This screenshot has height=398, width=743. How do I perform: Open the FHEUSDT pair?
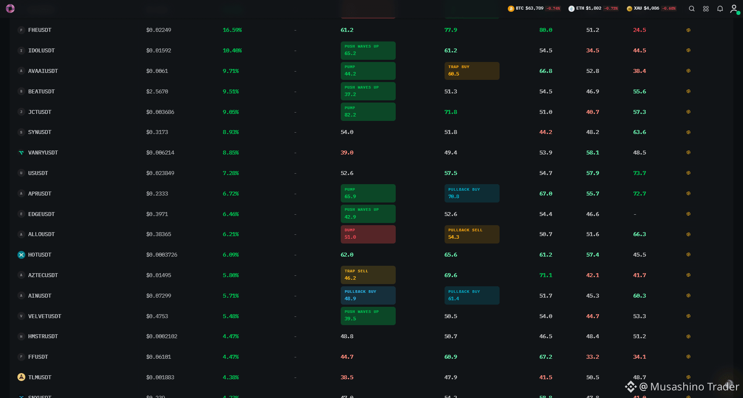click(x=40, y=30)
